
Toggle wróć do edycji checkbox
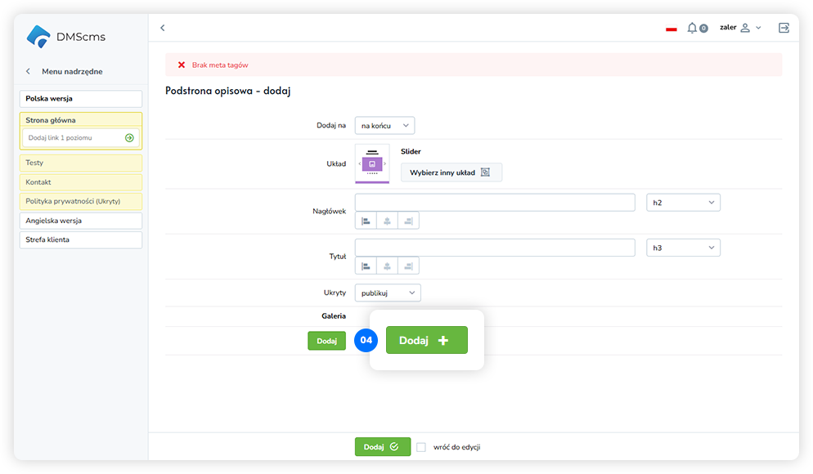point(421,447)
